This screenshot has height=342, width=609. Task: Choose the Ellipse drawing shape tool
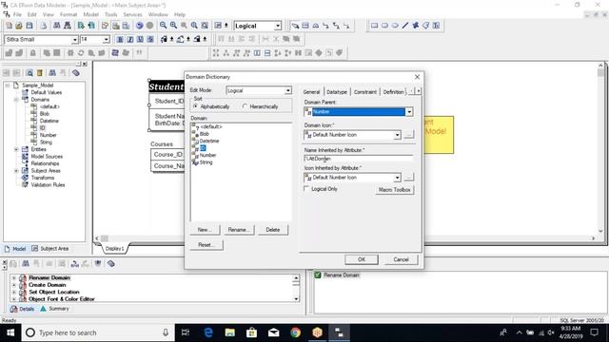click(x=395, y=26)
